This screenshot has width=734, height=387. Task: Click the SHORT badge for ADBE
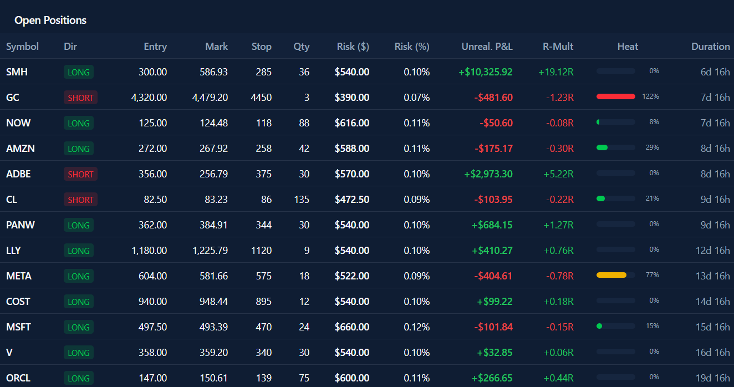pyautogui.click(x=80, y=174)
